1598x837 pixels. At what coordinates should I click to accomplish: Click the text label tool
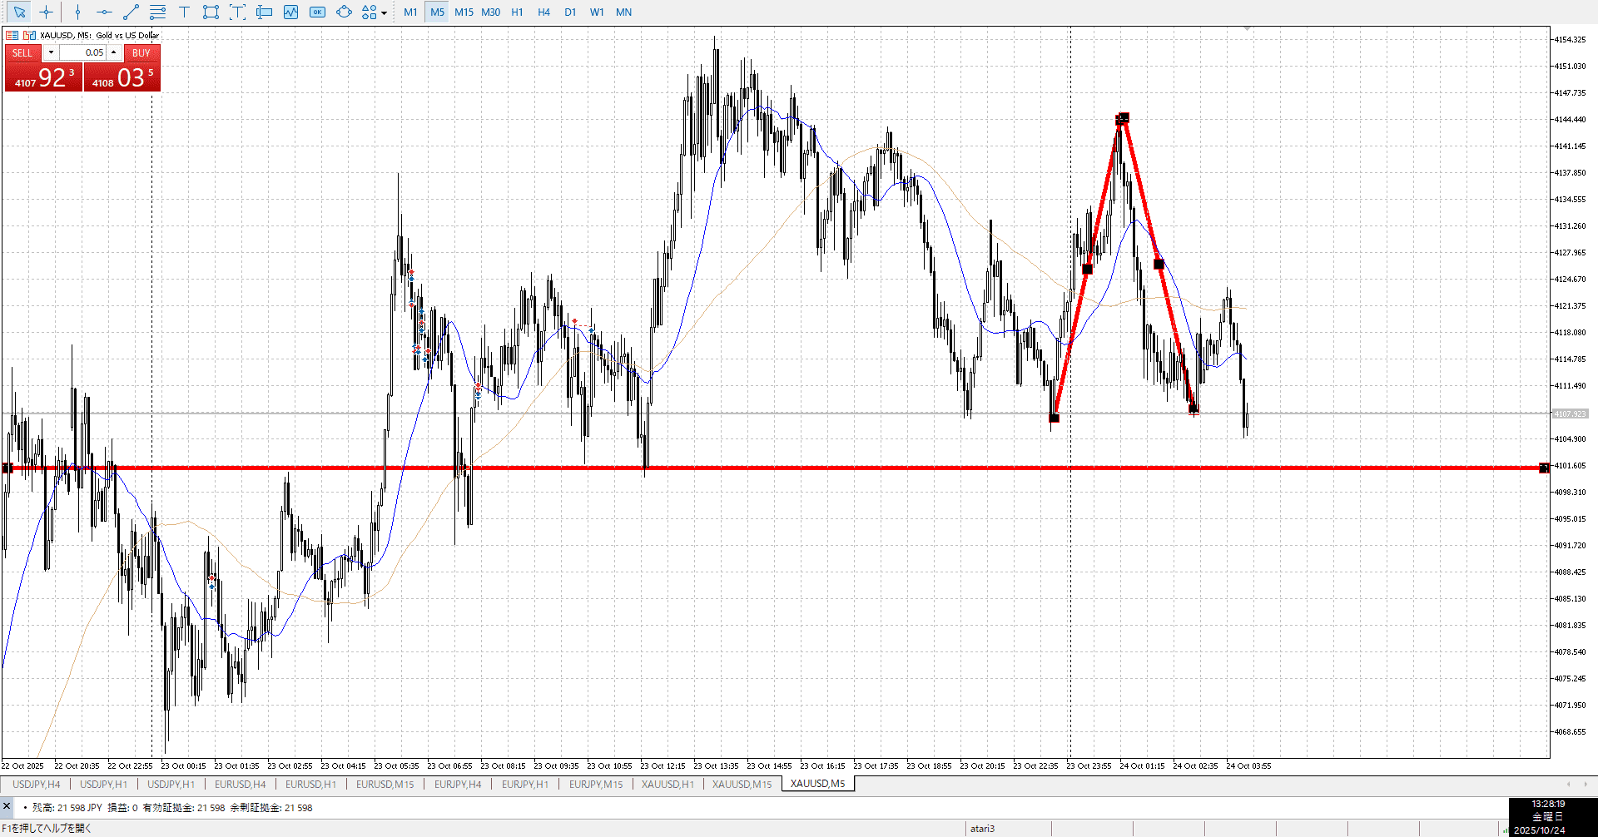[x=237, y=12]
